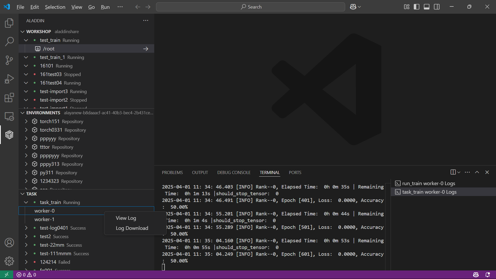Expand the 124214 Failed task
Image resolution: width=496 pixels, height=279 pixels.
26,262
